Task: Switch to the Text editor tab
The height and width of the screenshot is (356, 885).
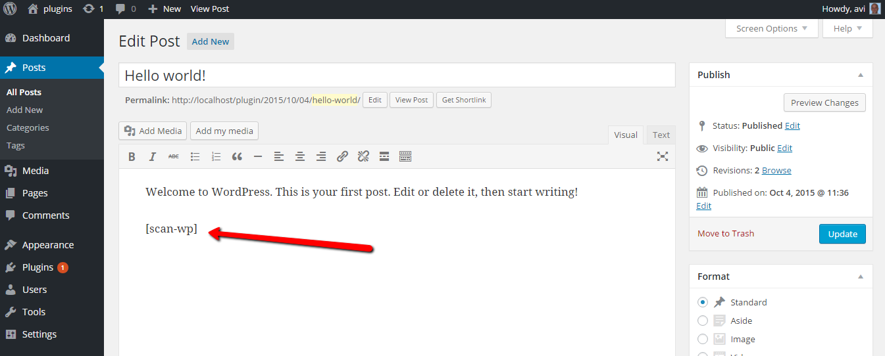Action: pyautogui.click(x=661, y=135)
